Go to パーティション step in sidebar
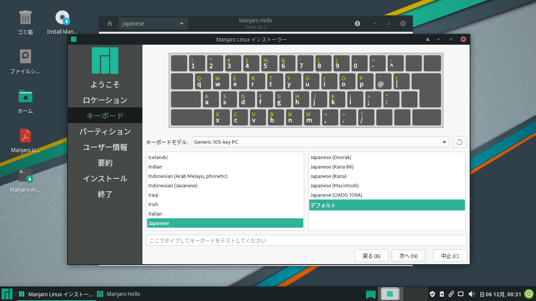536x301 pixels. pos(105,131)
